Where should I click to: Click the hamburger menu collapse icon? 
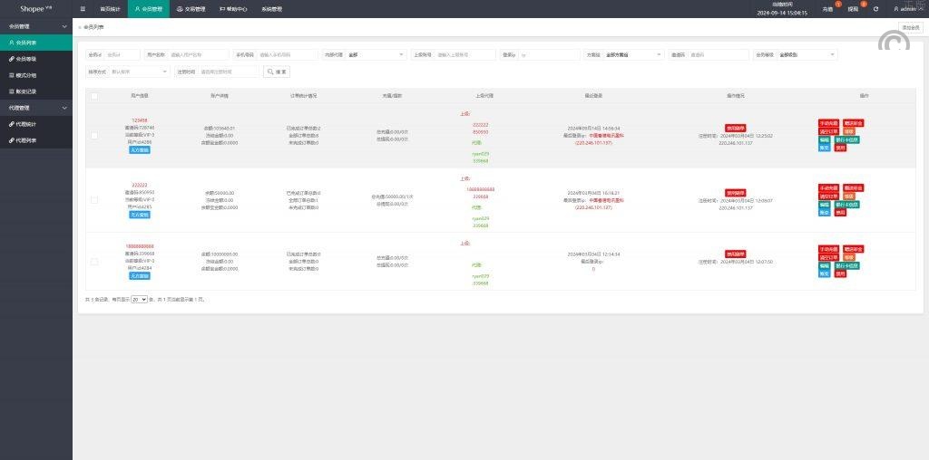pyautogui.click(x=83, y=8)
